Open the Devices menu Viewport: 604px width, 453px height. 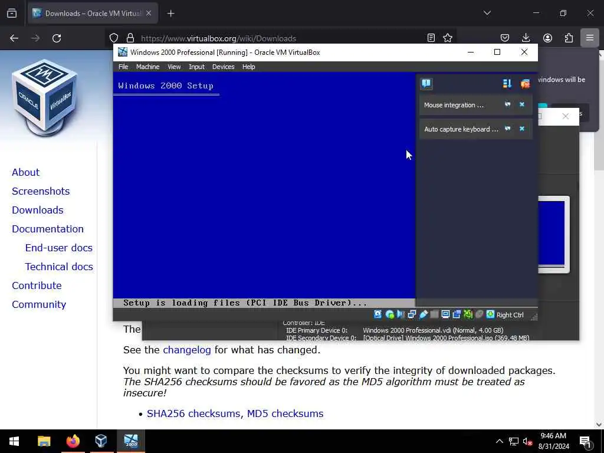point(224,67)
